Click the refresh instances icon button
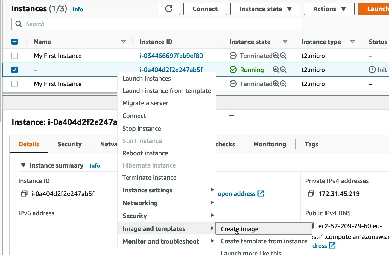The width and height of the screenshot is (389, 255). point(168,9)
